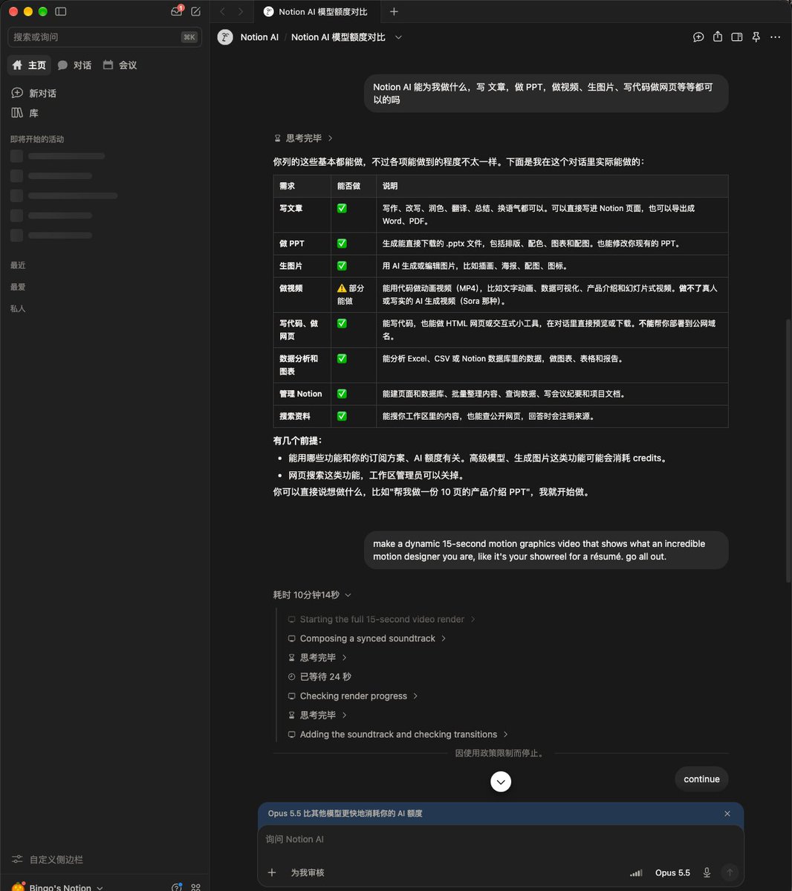The width and height of the screenshot is (792, 891).
Task: Click the compose new page icon
Action: pos(195,11)
